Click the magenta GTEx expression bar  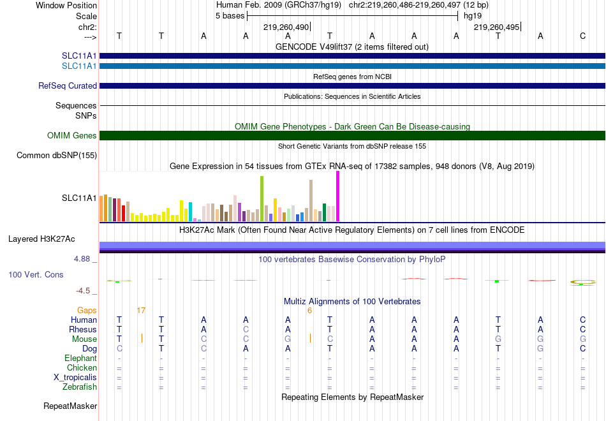[338, 196]
